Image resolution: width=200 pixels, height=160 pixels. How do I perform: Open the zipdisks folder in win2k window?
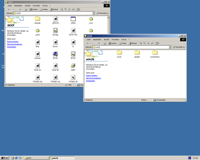[137, 53]
